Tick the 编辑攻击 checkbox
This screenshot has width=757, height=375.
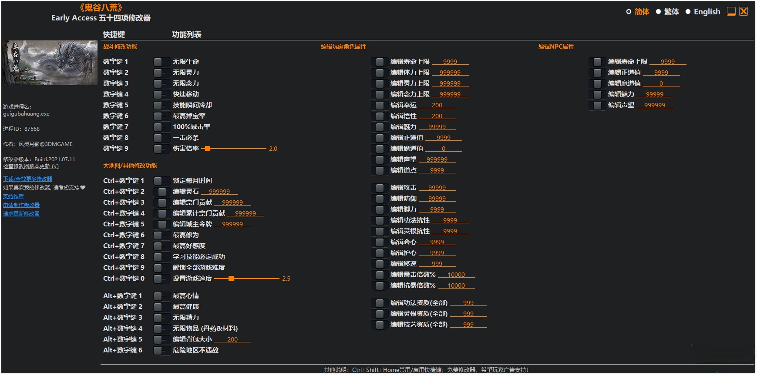(380, 188)
